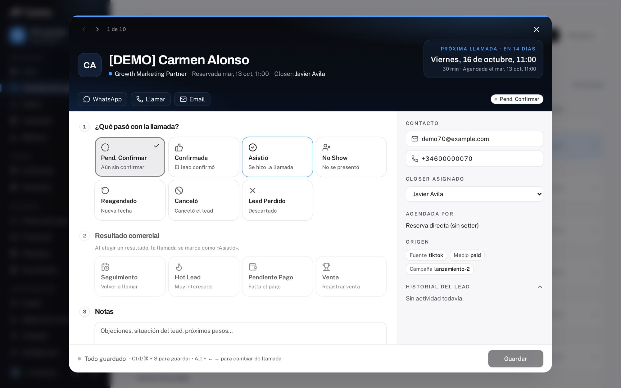Click the +34600000070 phone field
The height and width of the screenshot is (388, 621).
[474, 159]
